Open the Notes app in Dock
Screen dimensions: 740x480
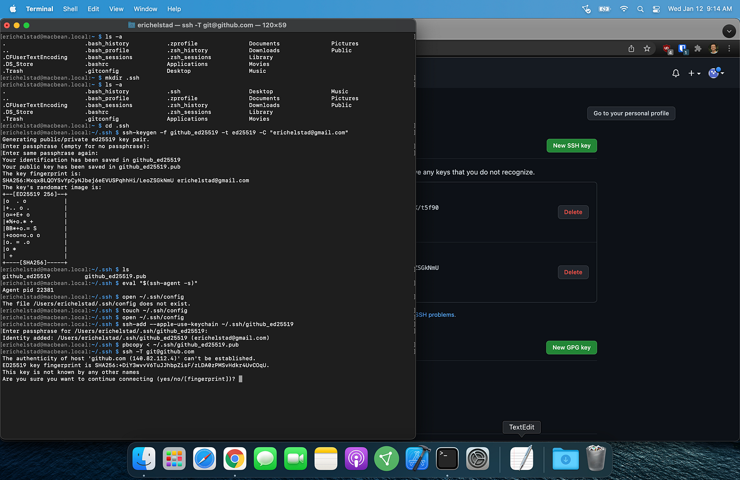pos(326,458)
